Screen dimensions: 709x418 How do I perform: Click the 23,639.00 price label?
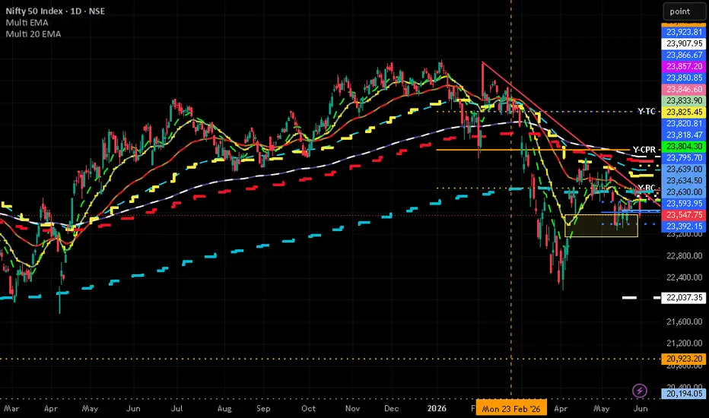point(683,169)
